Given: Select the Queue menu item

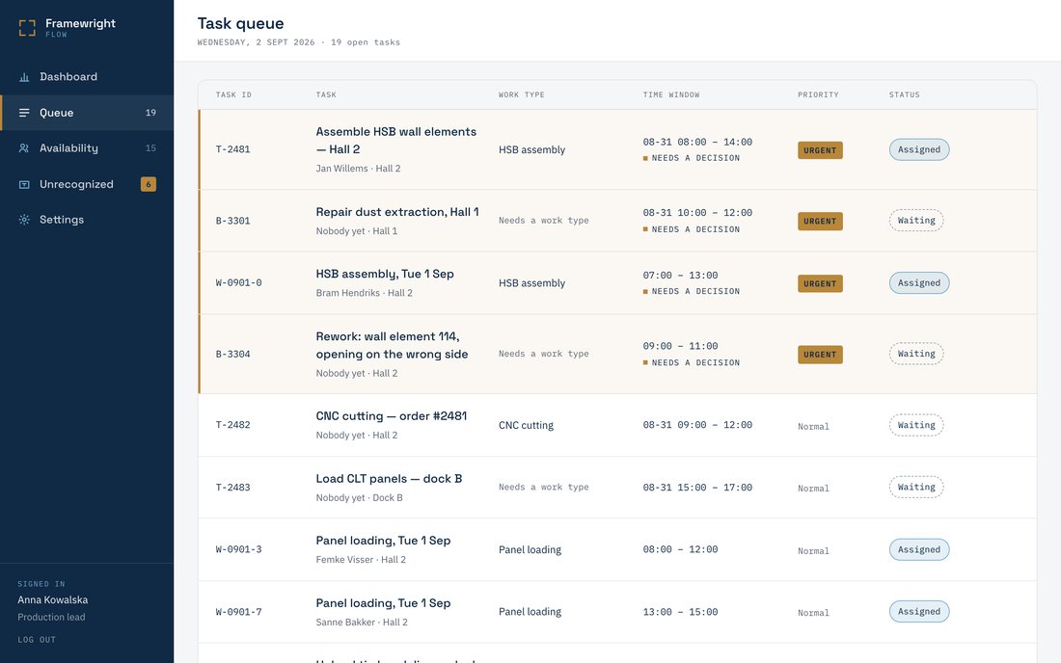Looking at the screenshot, I should tap(87, 113).
